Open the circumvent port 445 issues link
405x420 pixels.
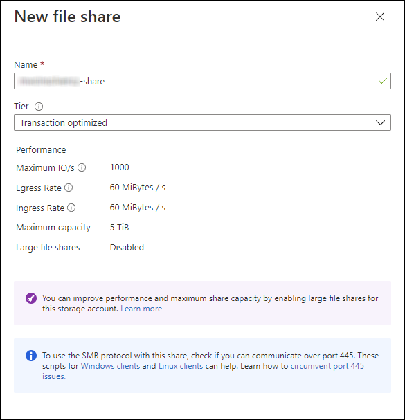[x=327, y=366]
